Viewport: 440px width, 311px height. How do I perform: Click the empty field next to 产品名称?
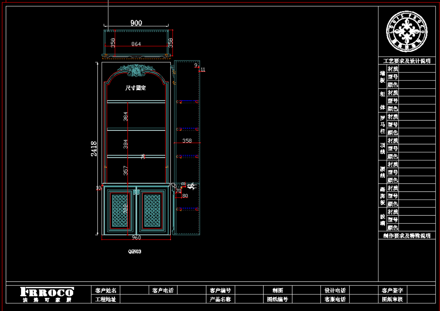click(249, 299)
